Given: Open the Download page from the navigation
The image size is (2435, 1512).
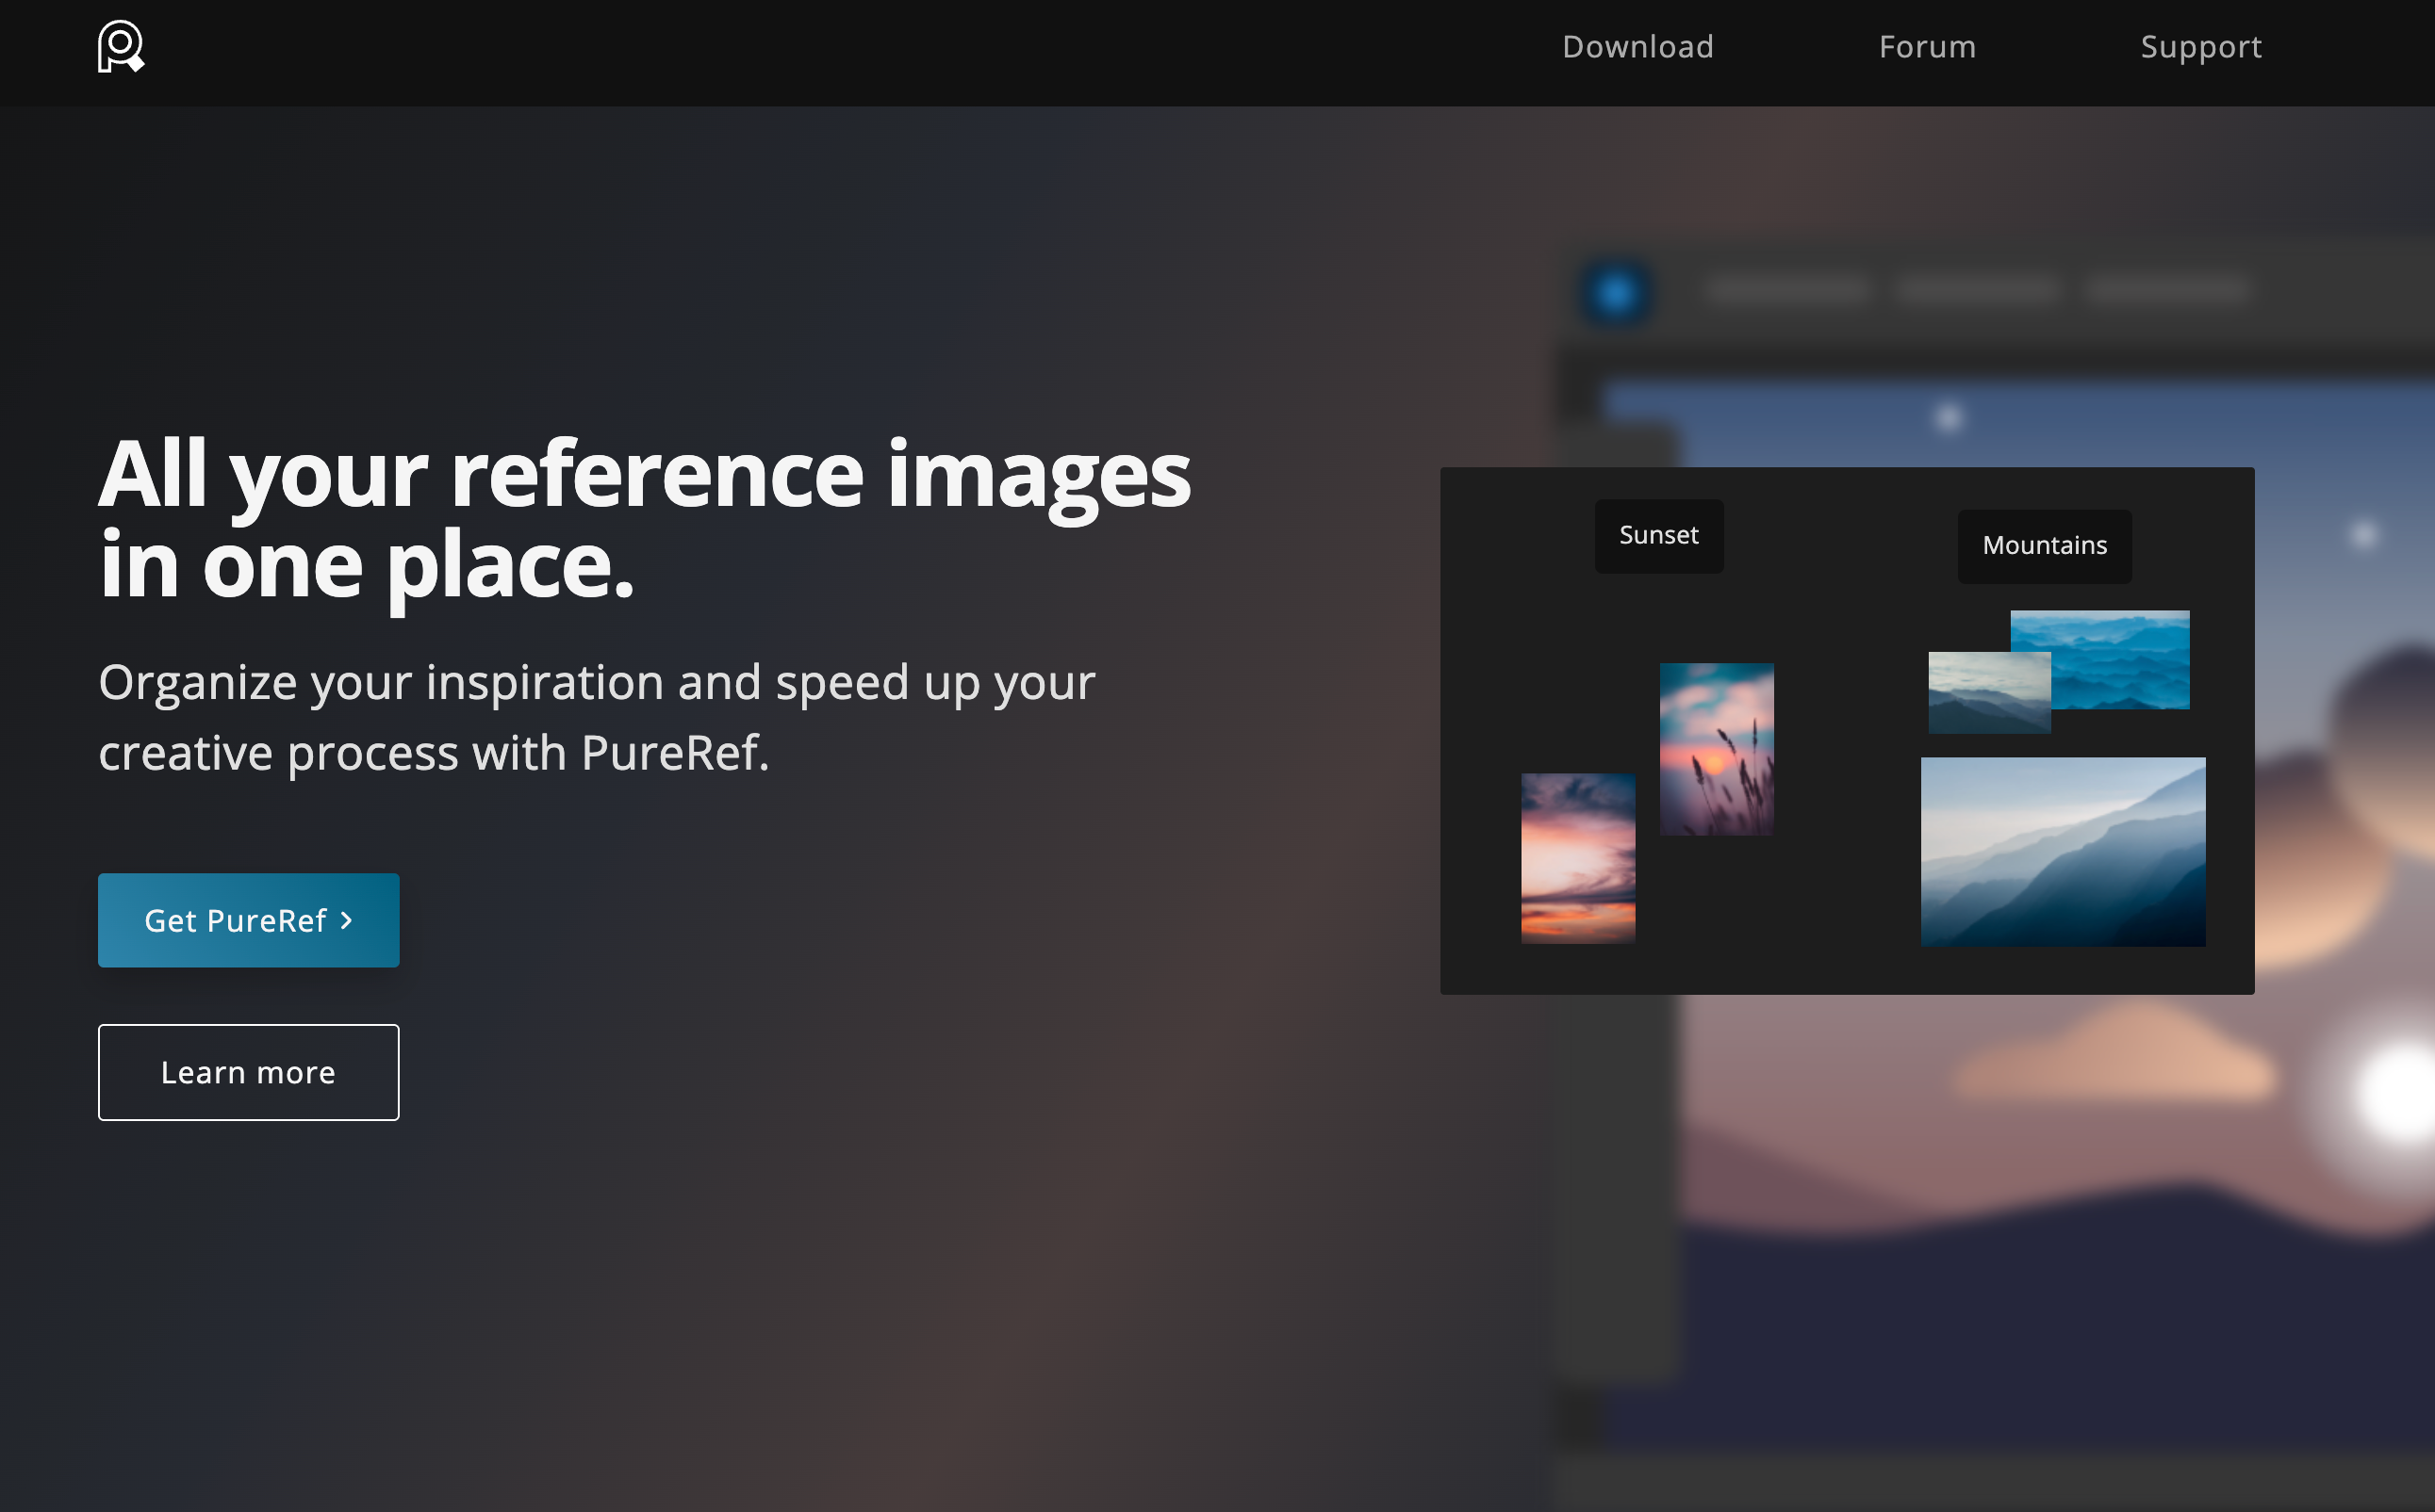Looking at the screenshot, I should click(1637, 46).
